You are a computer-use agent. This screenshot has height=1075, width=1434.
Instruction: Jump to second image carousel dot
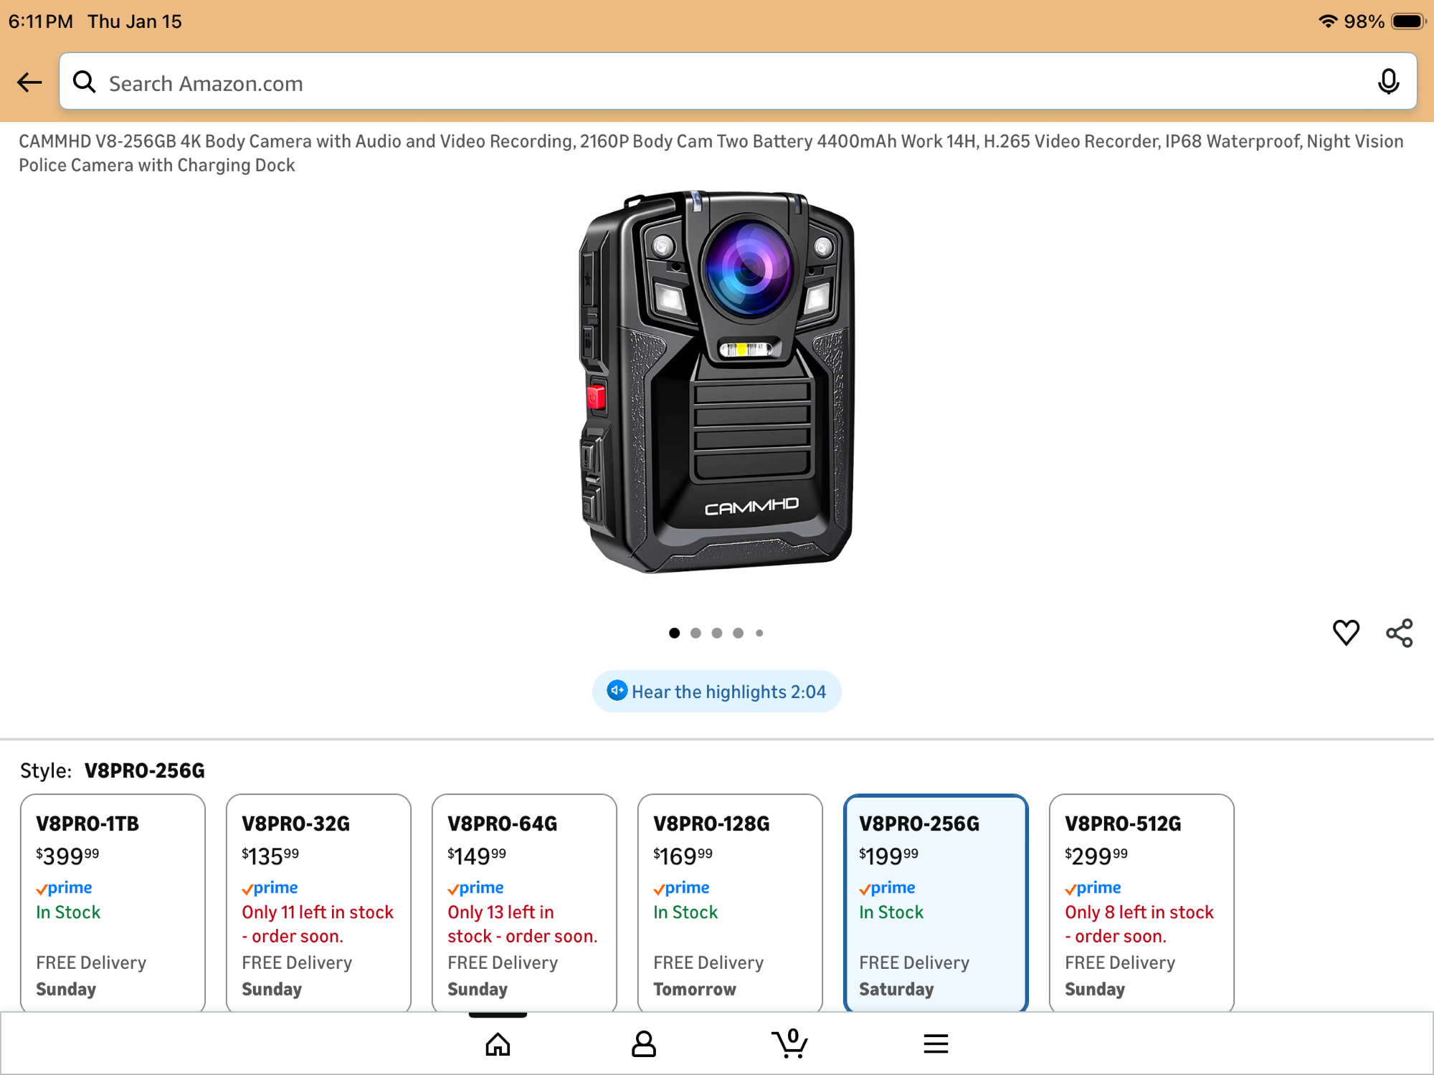click(695, 633)
